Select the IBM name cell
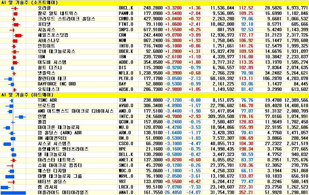The width and height of the screenshot is (309, 195). [x=42, y=57]
